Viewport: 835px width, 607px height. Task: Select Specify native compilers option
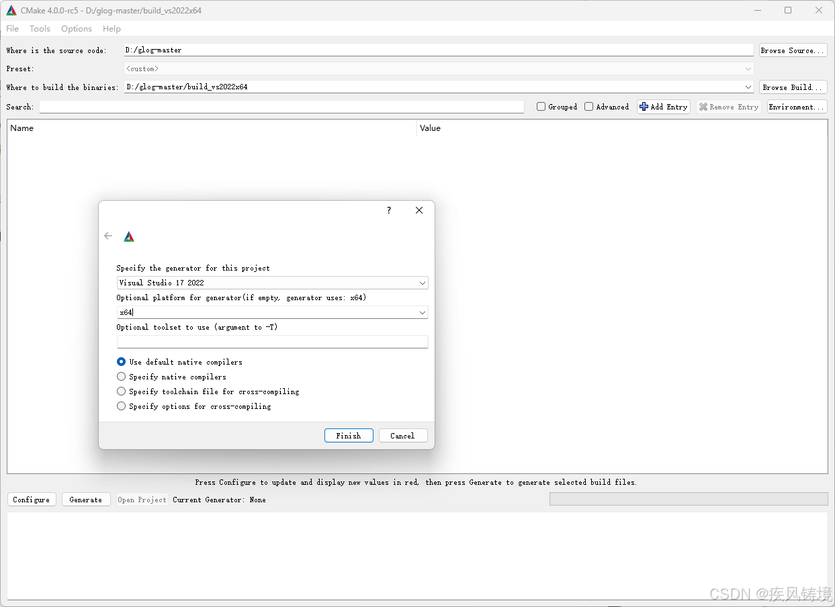(122, 377)
